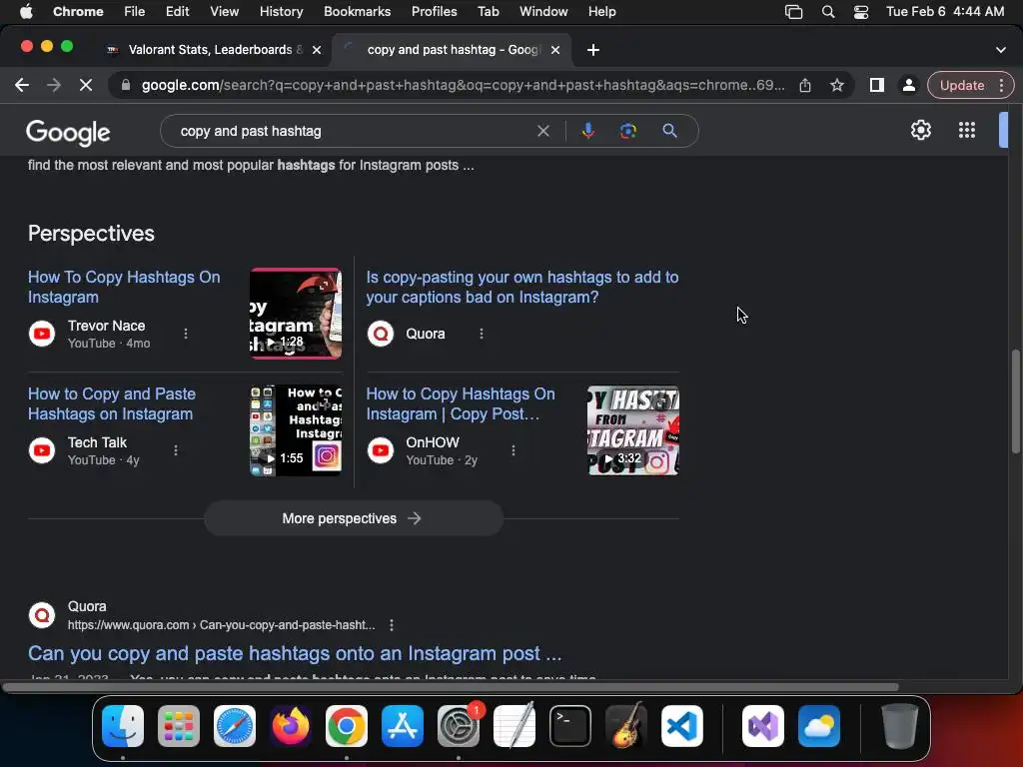Open a new tab with plus button
This screenshot has height=767, width=1023.
tap(593, 50)
